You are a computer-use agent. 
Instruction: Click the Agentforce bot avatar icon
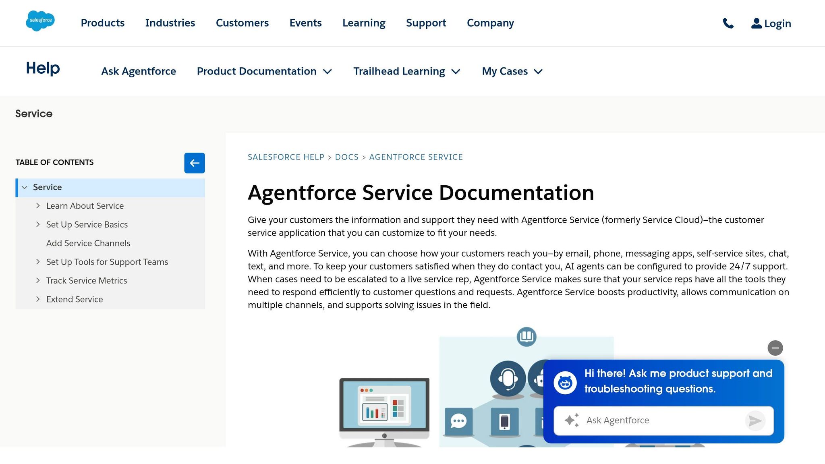[565, 383]
